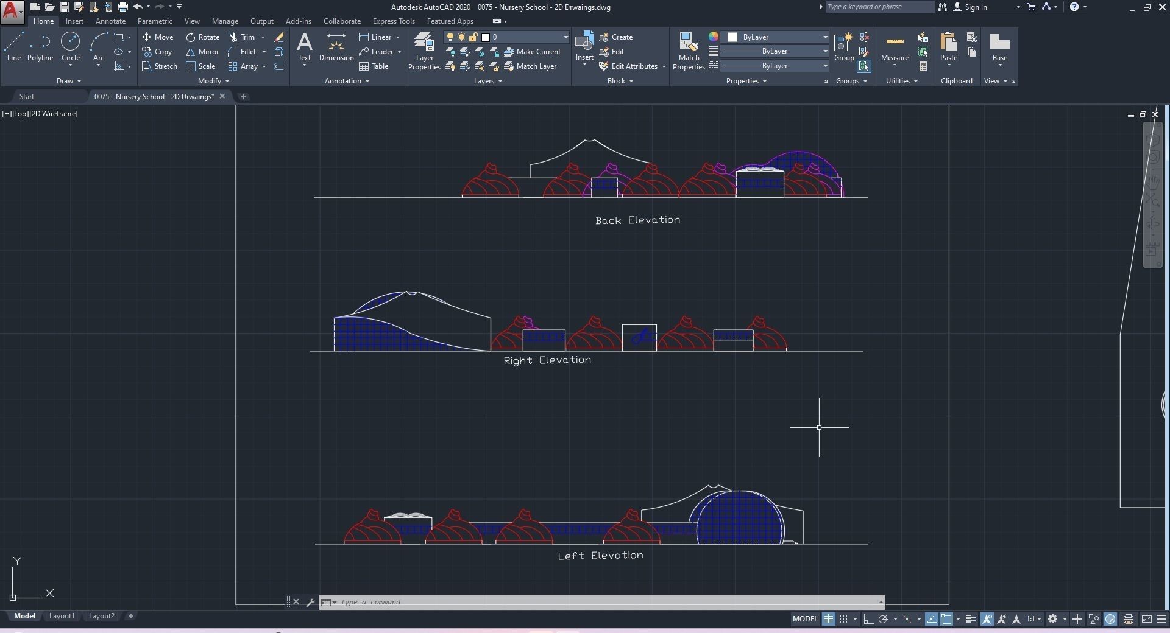Click Match Properties tool

pos(689,51)
